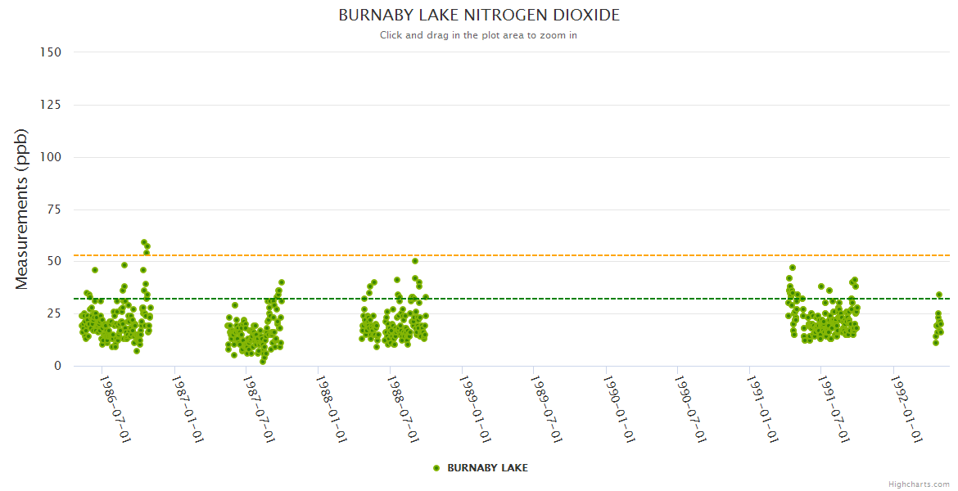
Task: Select the topmost data point in 1991 cluster
Action: coord(793,268)
